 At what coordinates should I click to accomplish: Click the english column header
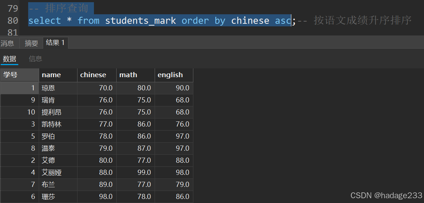click(174, 75)
